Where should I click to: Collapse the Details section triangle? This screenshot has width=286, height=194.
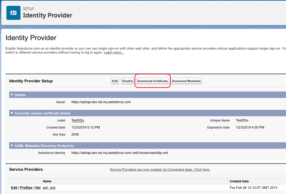coord(12,95)
